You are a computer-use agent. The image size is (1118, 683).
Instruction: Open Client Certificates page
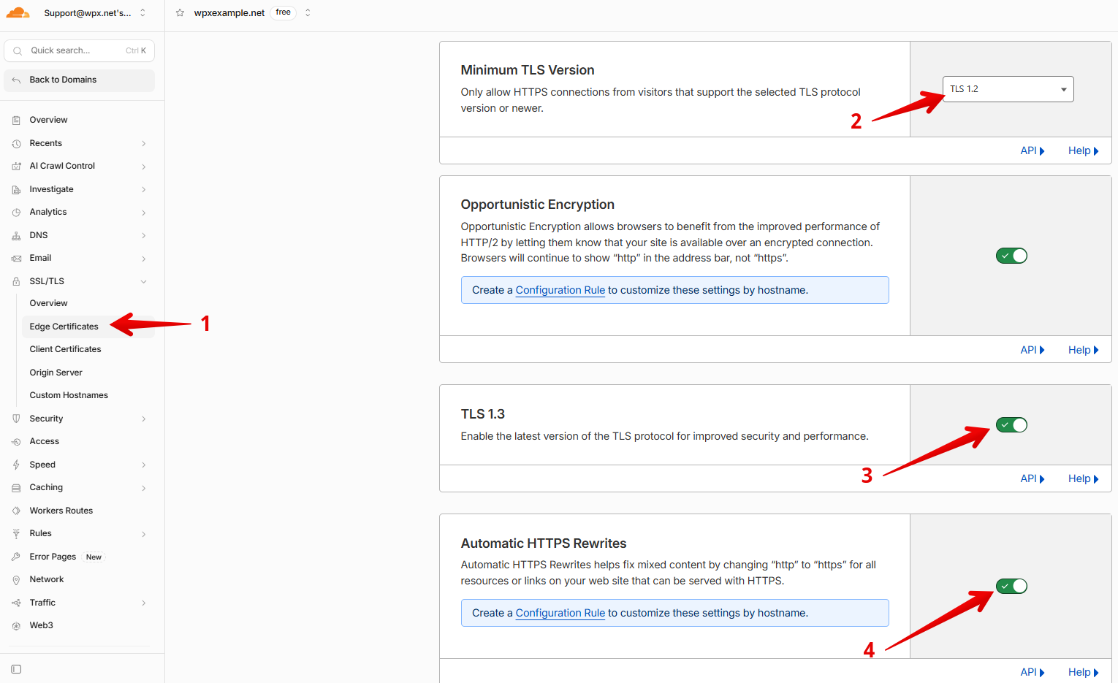(65, 349)
